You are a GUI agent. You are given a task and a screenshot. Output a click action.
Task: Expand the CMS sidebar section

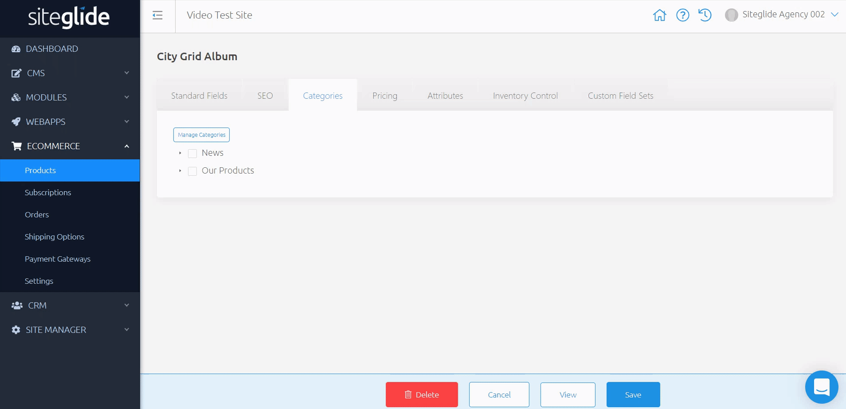[35, 73]
